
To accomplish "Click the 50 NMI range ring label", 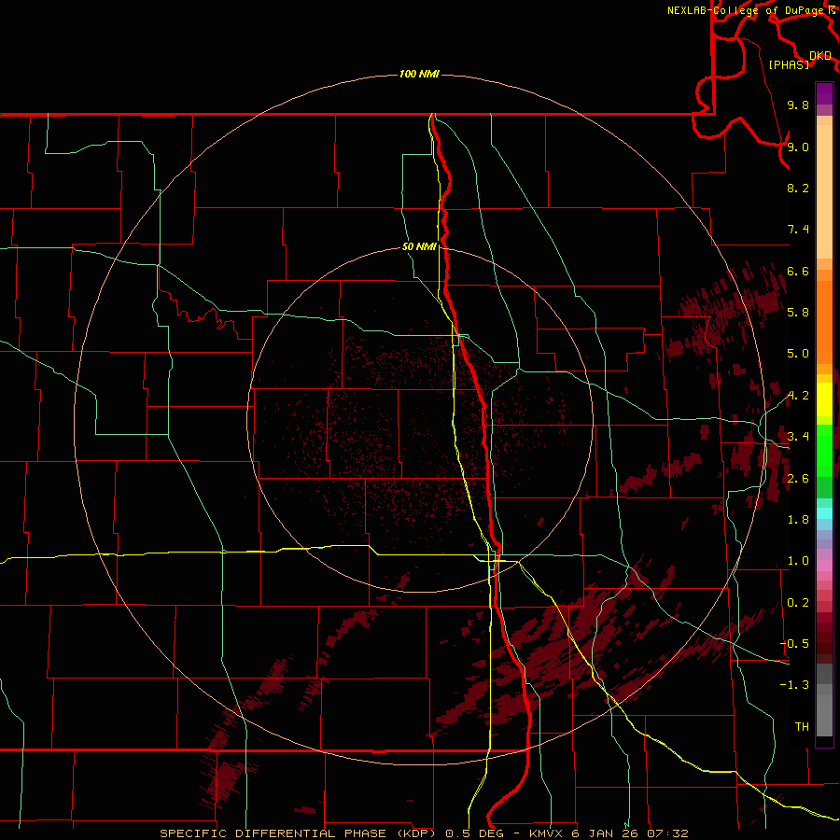I will (419, 246).
